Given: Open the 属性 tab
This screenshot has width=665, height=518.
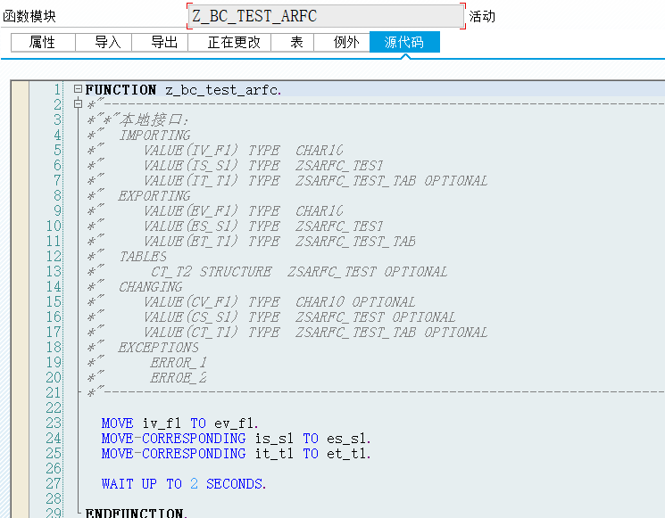Looking at the screenshot, I should (x=43, y=43).
